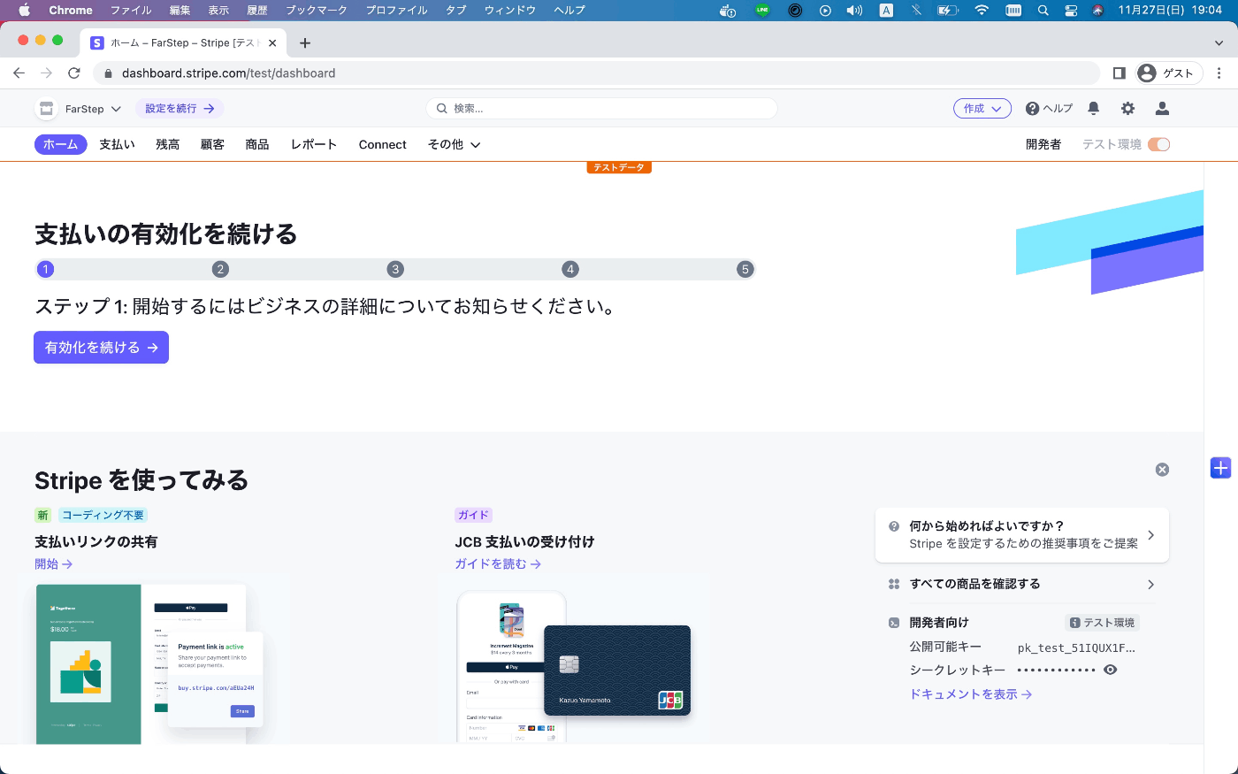Open the notifications bell
This screenshot has height=774, width=1238.
tap(1093, 108)
